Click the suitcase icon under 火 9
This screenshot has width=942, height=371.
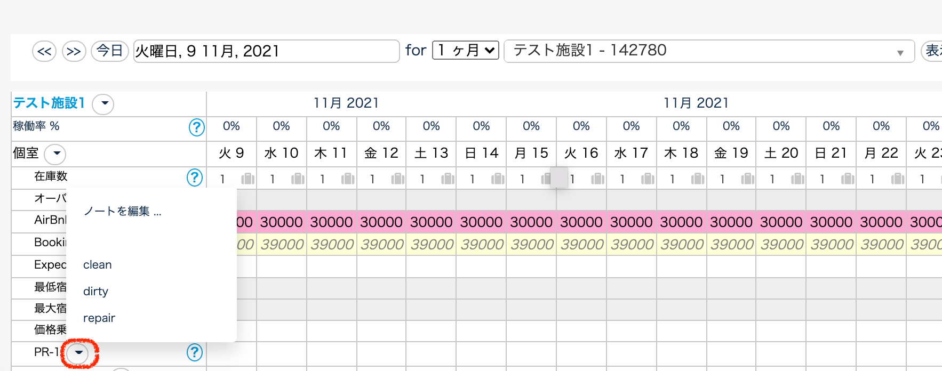[248, 179]
